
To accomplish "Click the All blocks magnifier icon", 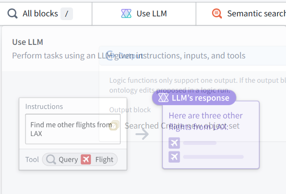I will [x=12, y=14].
